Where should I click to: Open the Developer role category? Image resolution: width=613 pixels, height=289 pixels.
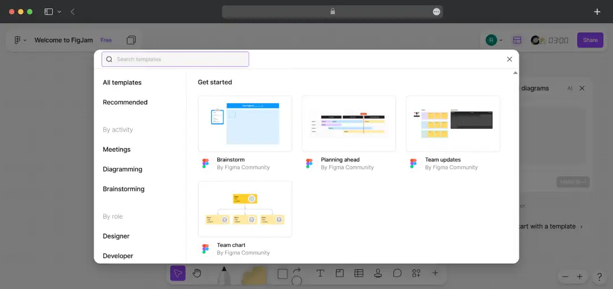(117, 256)
